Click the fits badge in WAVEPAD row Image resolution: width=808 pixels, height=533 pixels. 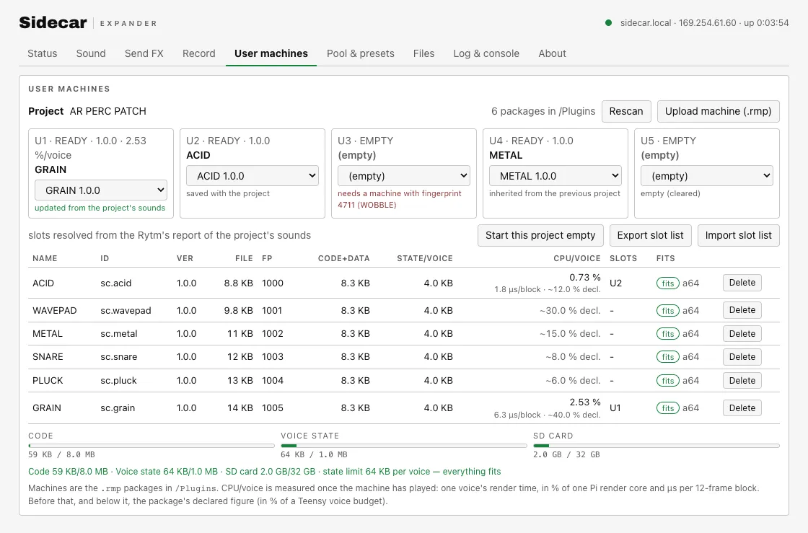(668, 311)
